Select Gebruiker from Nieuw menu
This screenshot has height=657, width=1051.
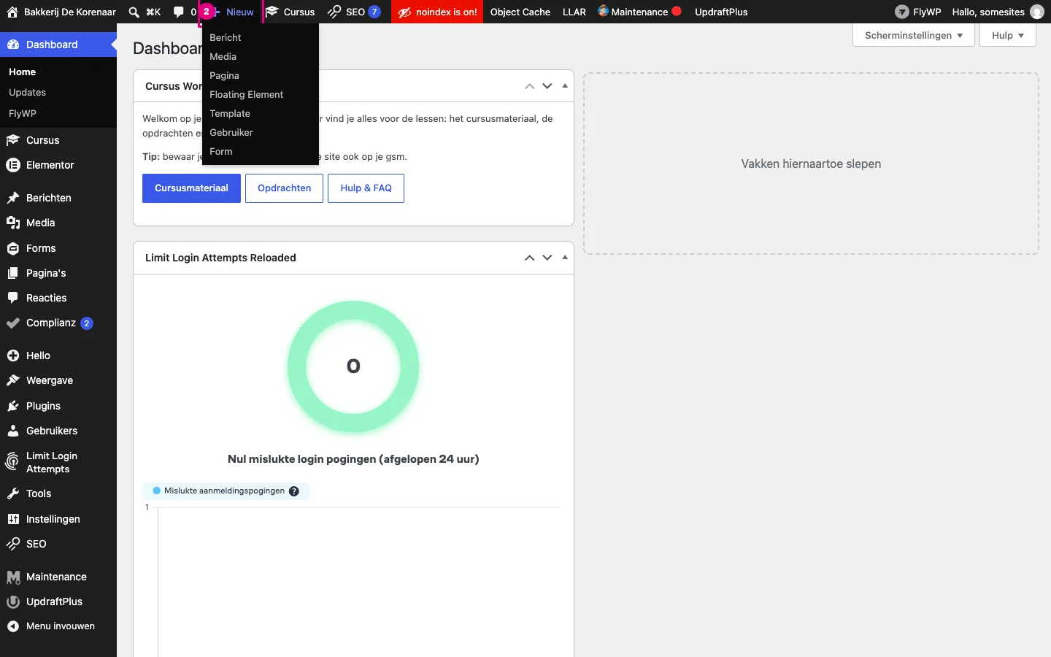click(261, 132)
